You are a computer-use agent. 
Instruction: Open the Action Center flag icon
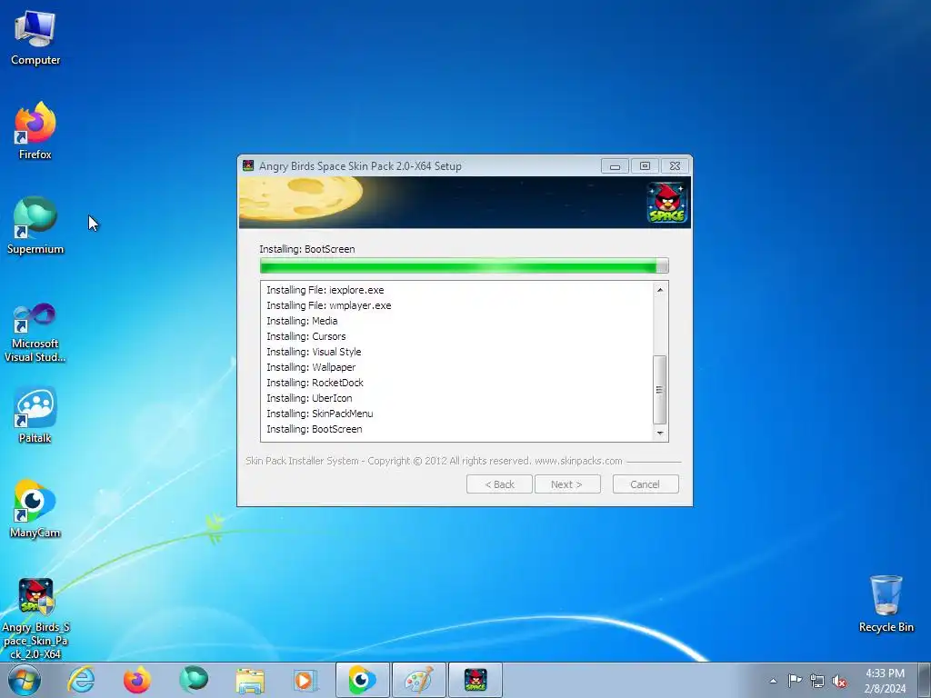click(x=795, y=681)
